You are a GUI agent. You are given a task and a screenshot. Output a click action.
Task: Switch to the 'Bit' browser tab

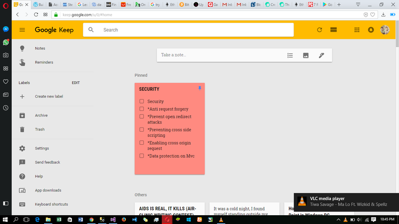tap(184, 5)
